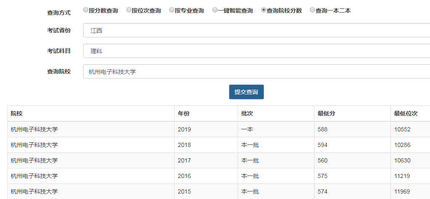Click the 查询方式 label

point(59,13)
